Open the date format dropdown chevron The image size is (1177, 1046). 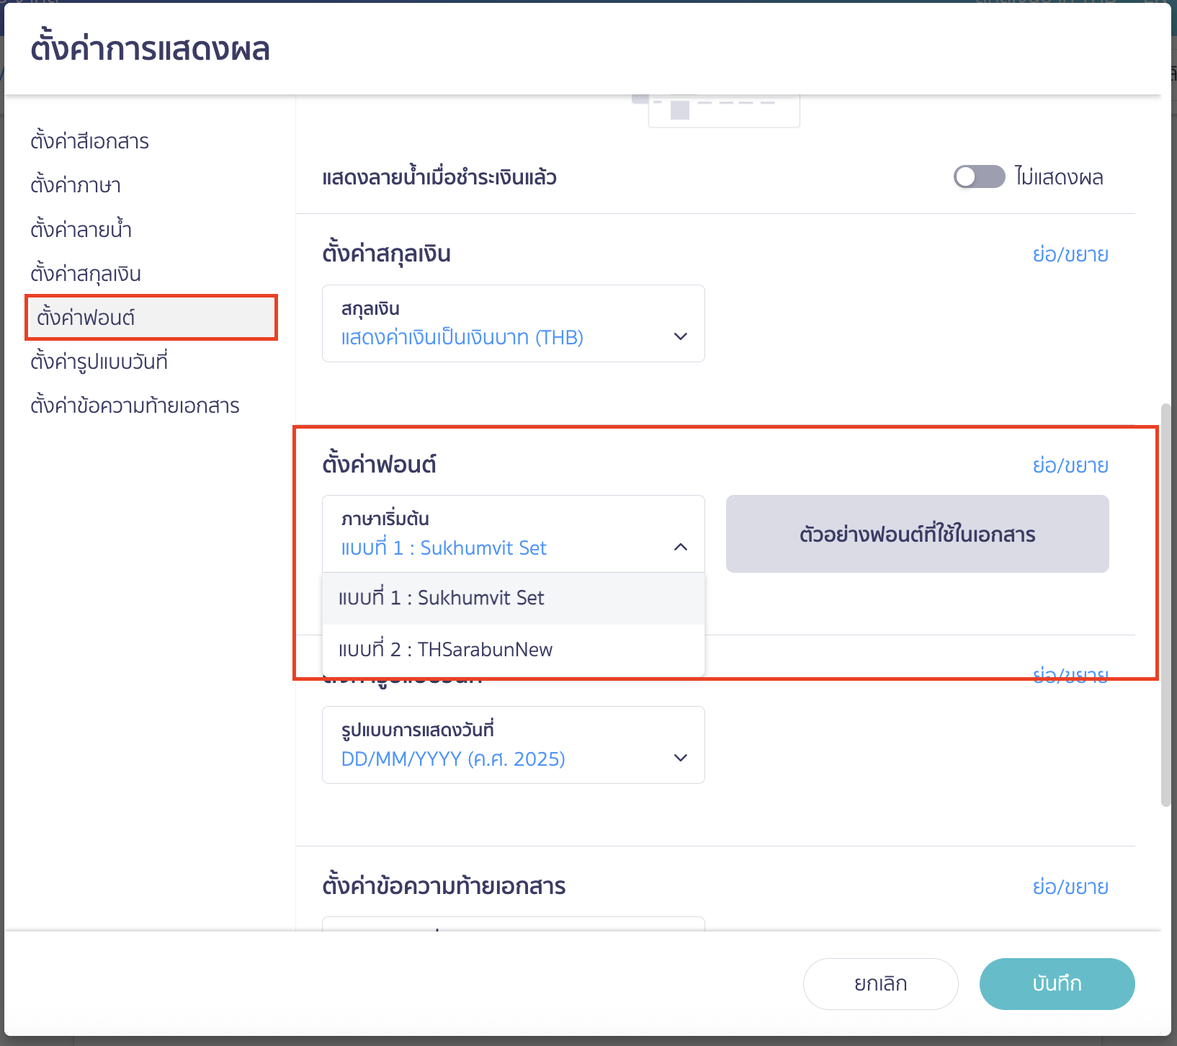pyautogui.click(x=680, y=758)
